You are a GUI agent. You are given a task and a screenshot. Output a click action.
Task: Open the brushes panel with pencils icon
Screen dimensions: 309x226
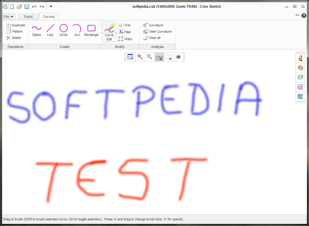click(x=300, y=58)
